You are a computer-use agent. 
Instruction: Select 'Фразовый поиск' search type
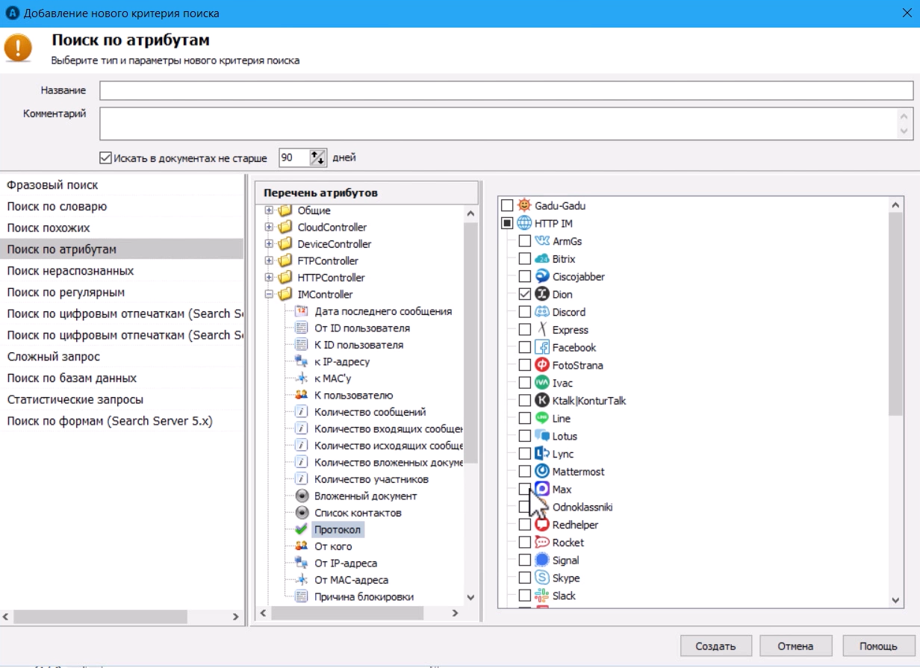(52, 185)
